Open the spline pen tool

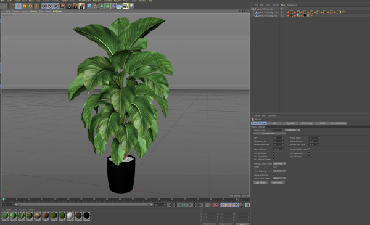[96, 6]
